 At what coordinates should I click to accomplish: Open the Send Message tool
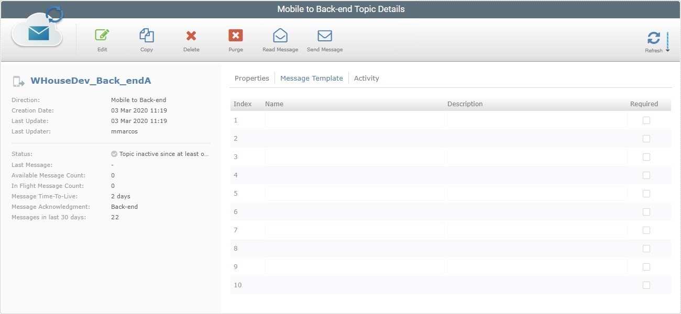pos(325,36)
